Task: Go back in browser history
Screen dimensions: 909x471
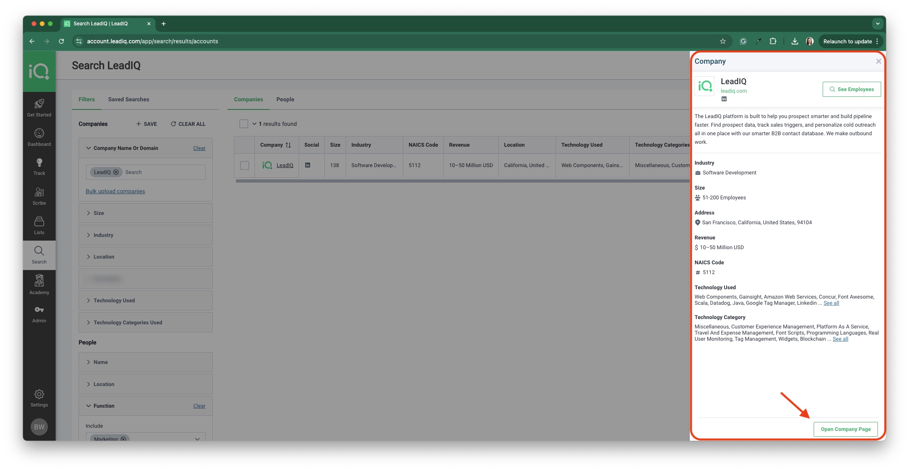Action: pyautogui.click(x=32, y=41)
